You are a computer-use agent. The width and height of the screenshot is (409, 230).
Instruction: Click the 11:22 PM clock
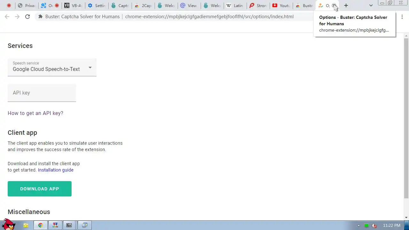coord(391,226)
